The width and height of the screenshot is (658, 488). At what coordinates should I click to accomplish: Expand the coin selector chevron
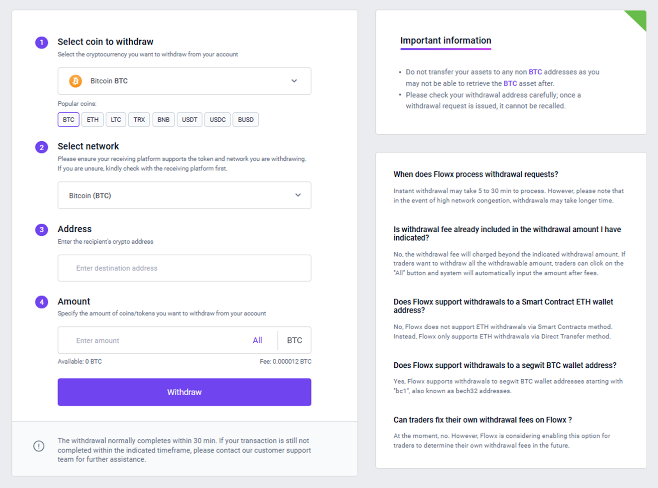[294, 81]
